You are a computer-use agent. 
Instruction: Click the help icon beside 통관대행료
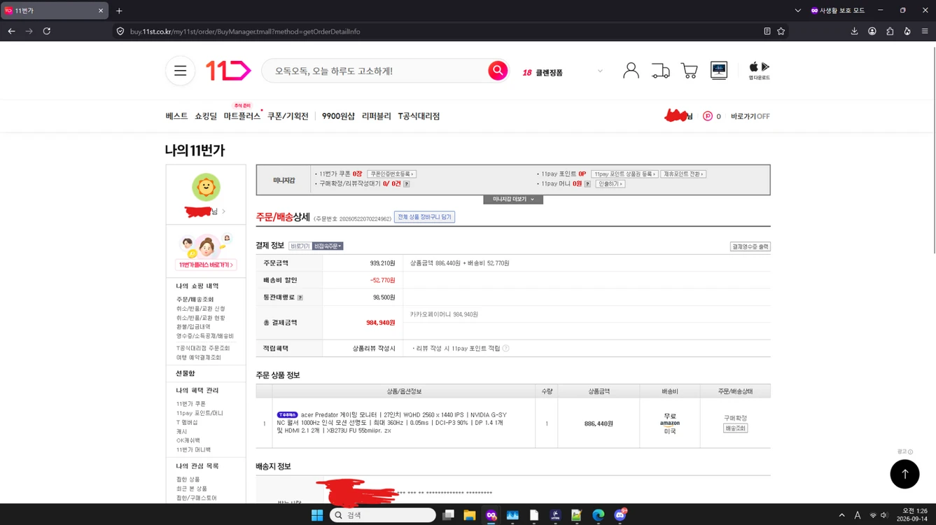tap(300, 297)
